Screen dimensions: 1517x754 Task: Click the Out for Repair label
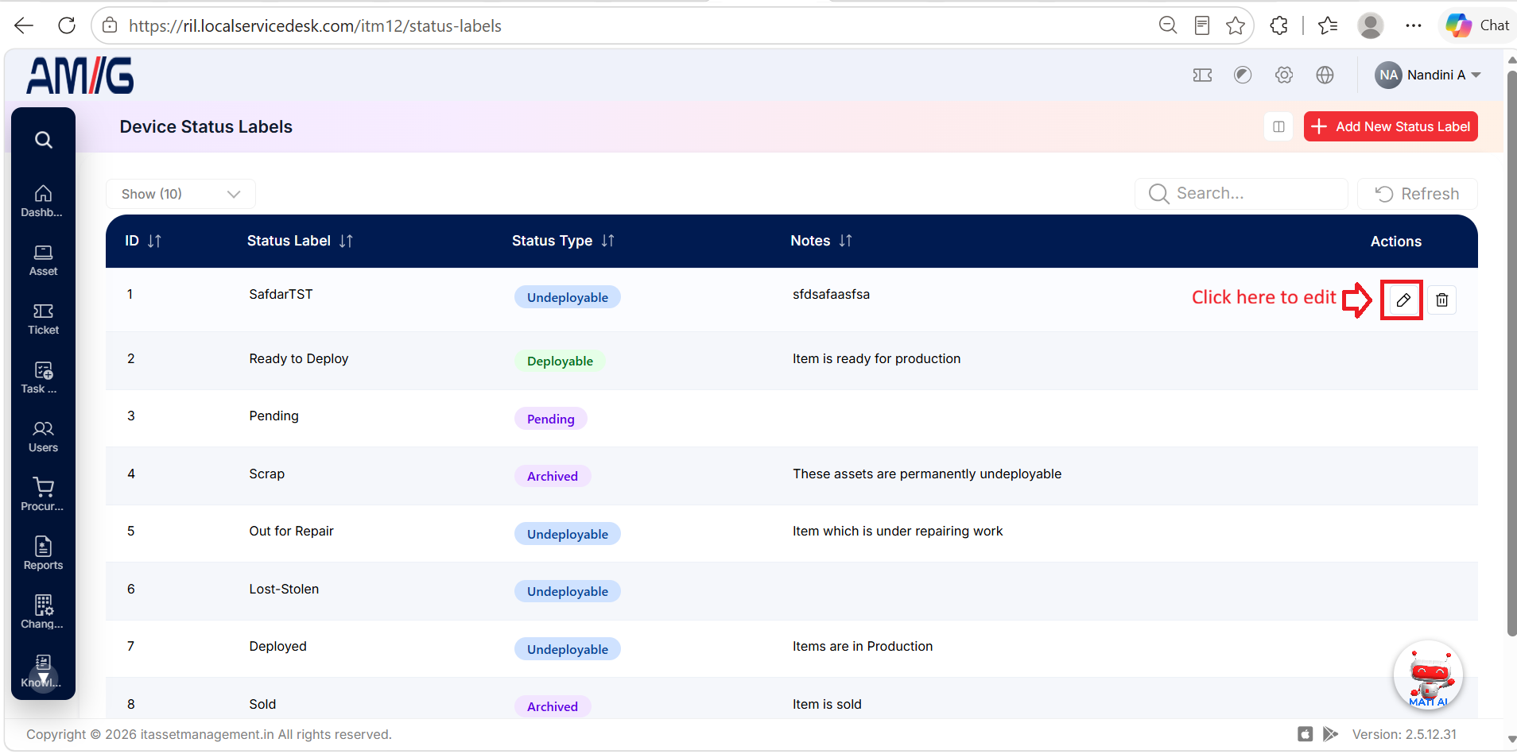pyautogui.click(x=291, y=531)
